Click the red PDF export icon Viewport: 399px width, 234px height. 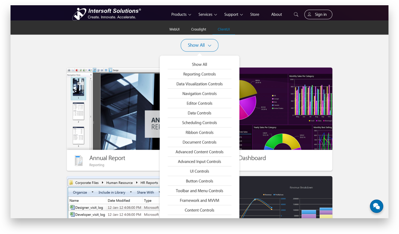point(77,70)
